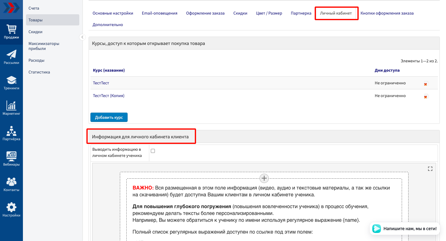
Task: Add block with plus button in editor
Action: tap(264, 178)
